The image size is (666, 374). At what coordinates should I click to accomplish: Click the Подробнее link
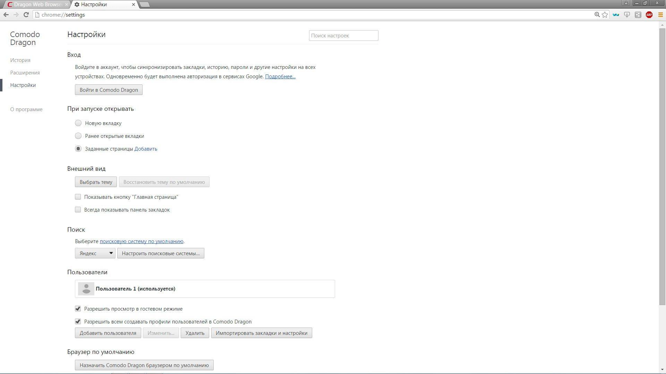point(280,77)
